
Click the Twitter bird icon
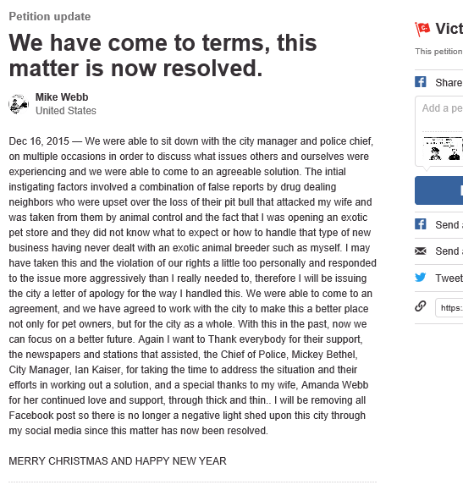[421, 278]
